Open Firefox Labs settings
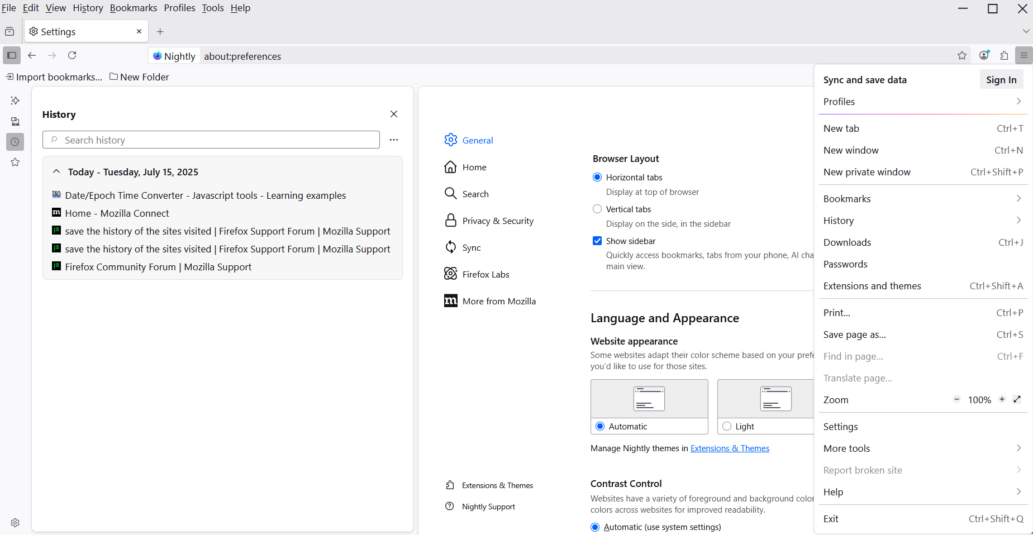Image resolution: width=1033 pixels, height=535 pixels. pos(477,274)
